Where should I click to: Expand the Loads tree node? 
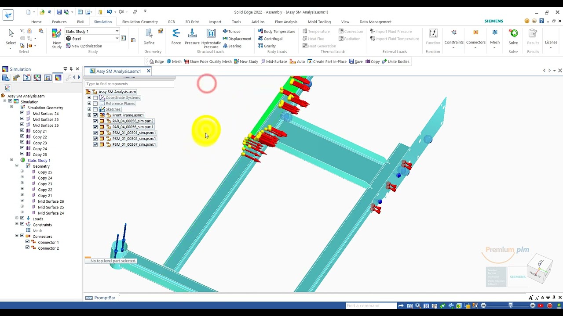pyautogui.click(x=17, y=219)
